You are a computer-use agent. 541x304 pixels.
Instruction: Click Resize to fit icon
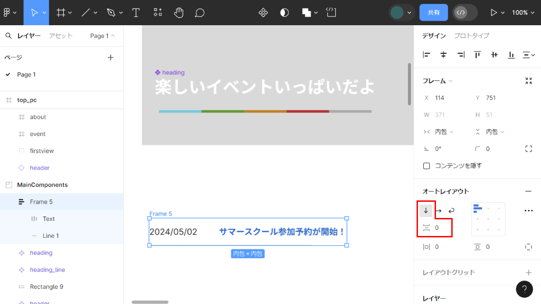click(529, 81)
